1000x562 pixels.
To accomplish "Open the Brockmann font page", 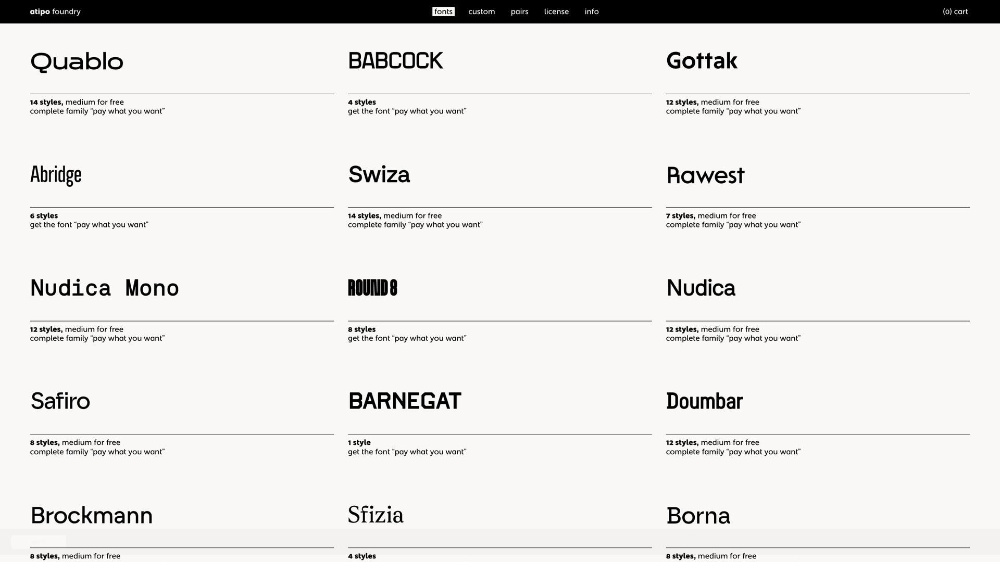I will pos(91,515).
